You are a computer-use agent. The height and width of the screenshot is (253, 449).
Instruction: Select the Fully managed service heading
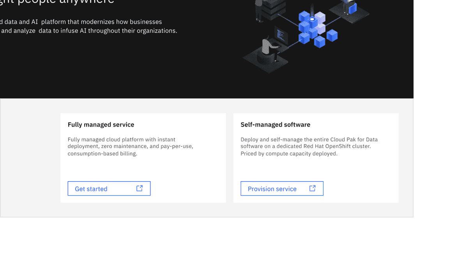(x=101, y=125)
